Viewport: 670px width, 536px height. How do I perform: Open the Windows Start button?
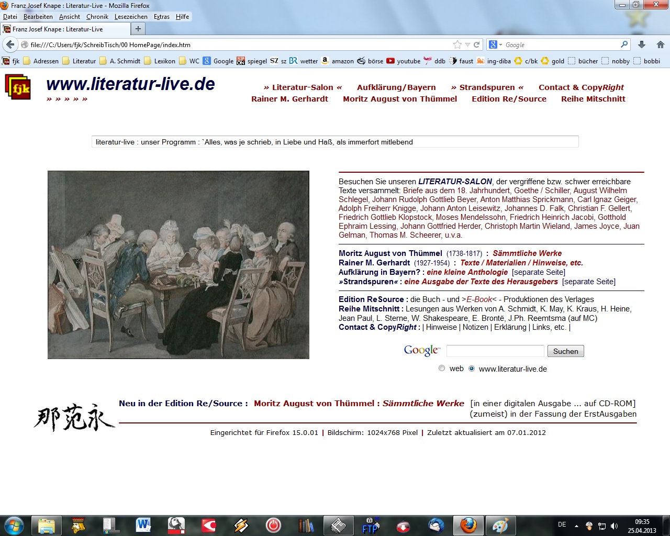coord(14,525)
